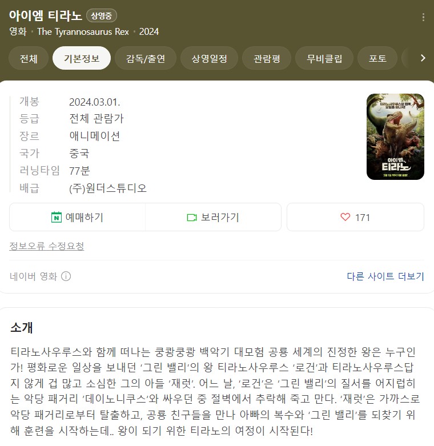Go to the 관람평 tab

pos(267,58)
